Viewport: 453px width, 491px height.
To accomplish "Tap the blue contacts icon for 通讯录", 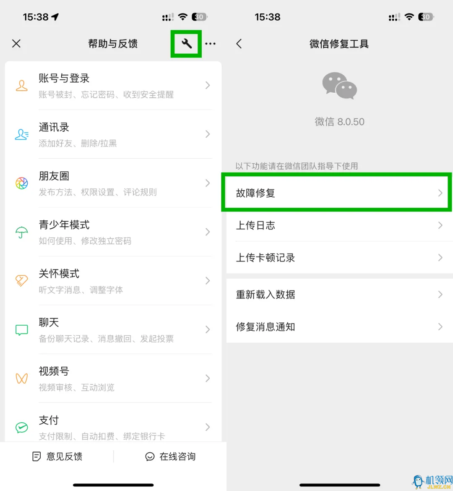I will [x=21, y=134].
